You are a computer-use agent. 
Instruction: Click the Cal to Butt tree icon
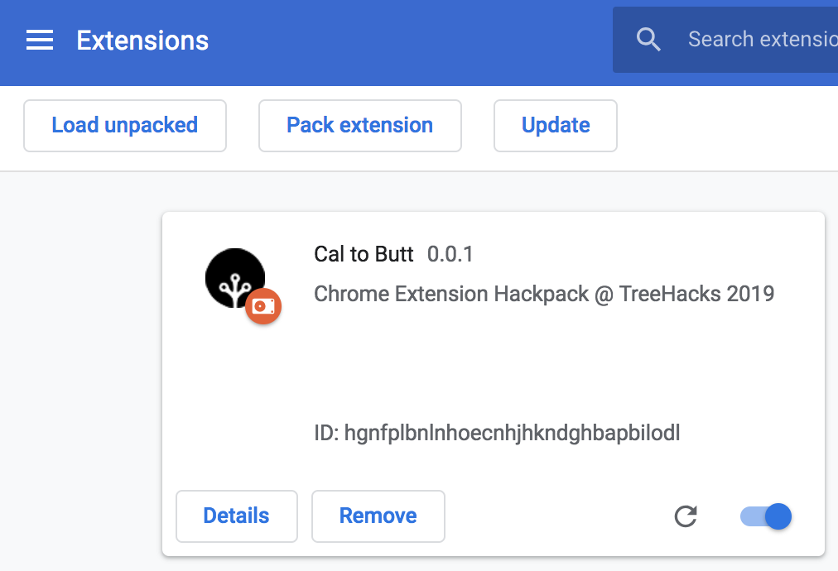235,278
